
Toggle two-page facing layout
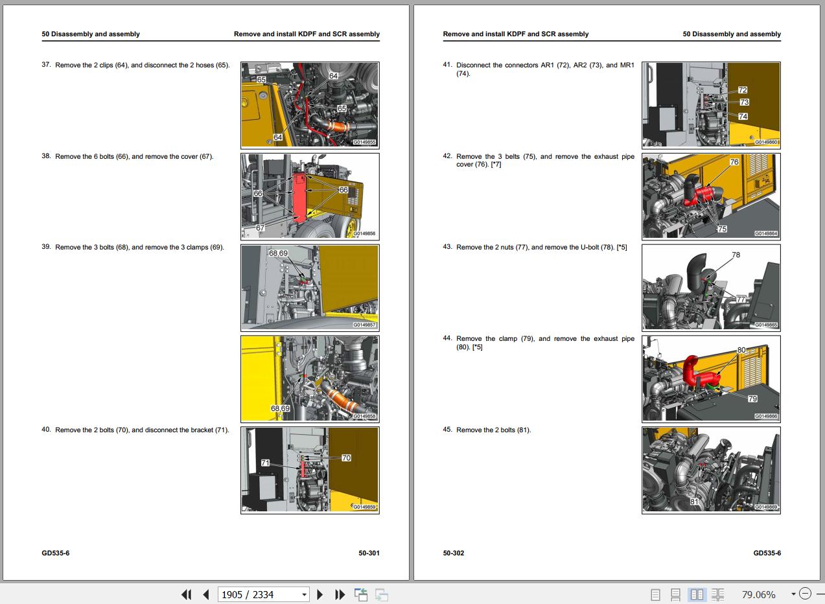tap(697, 594)
